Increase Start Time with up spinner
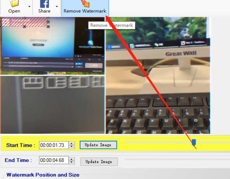Image resolution: width=230 pixels, height=179 pixels. [x=72, y=143]
